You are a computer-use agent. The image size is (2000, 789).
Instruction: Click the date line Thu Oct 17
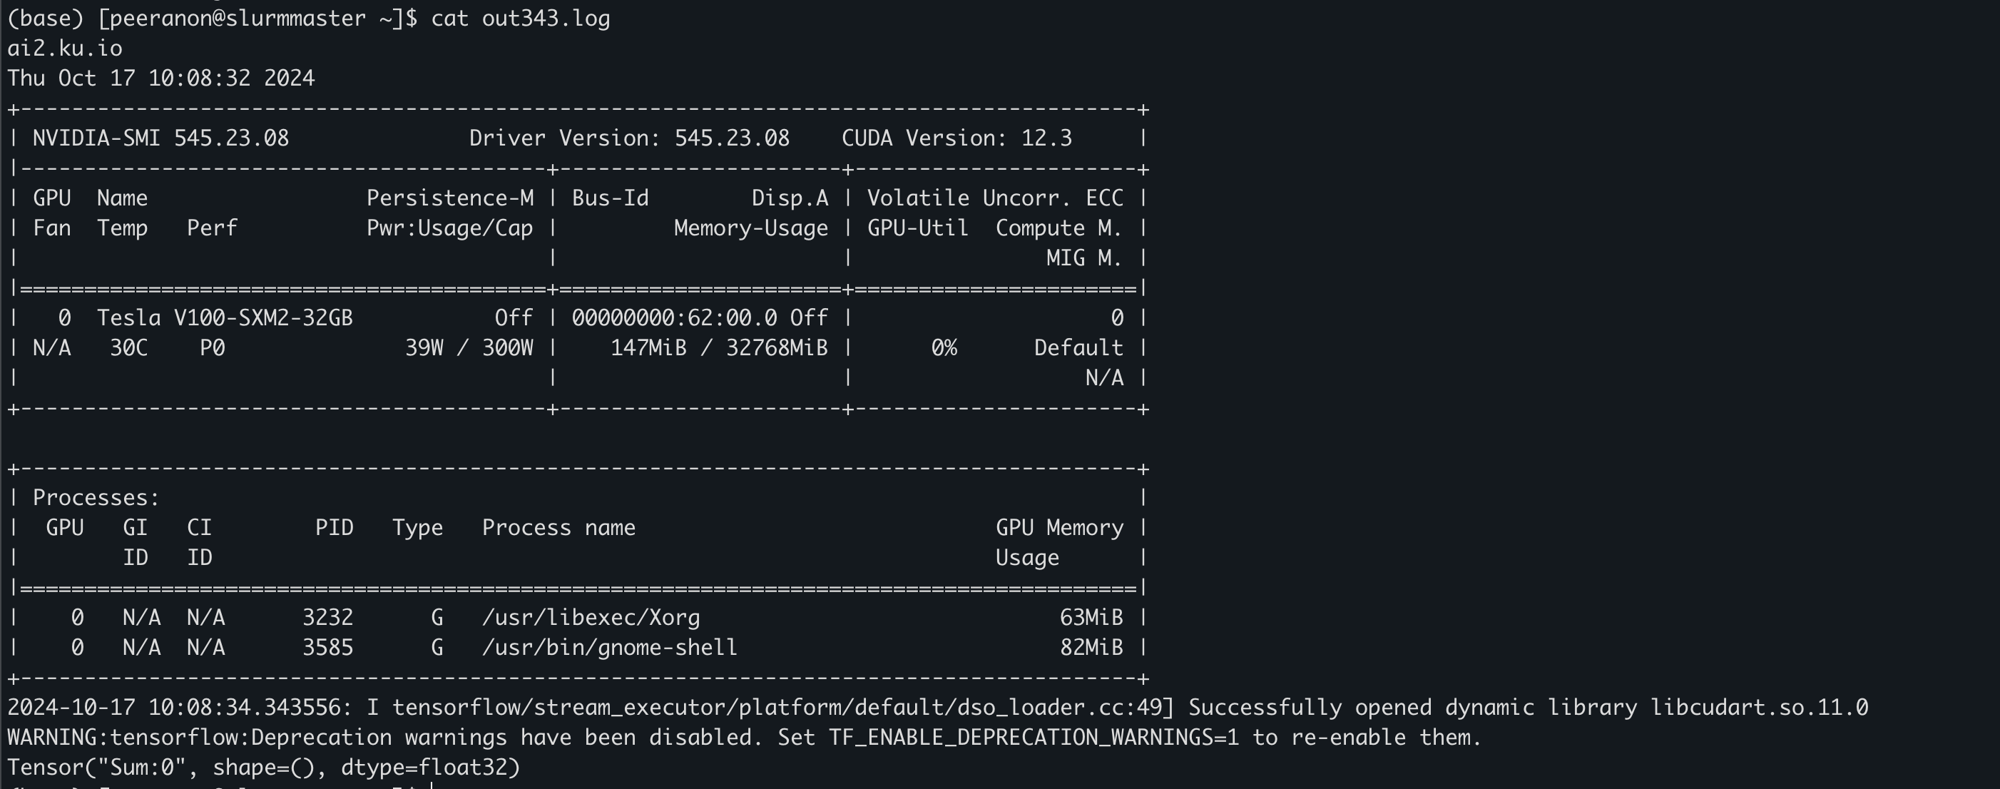(160, 78)
